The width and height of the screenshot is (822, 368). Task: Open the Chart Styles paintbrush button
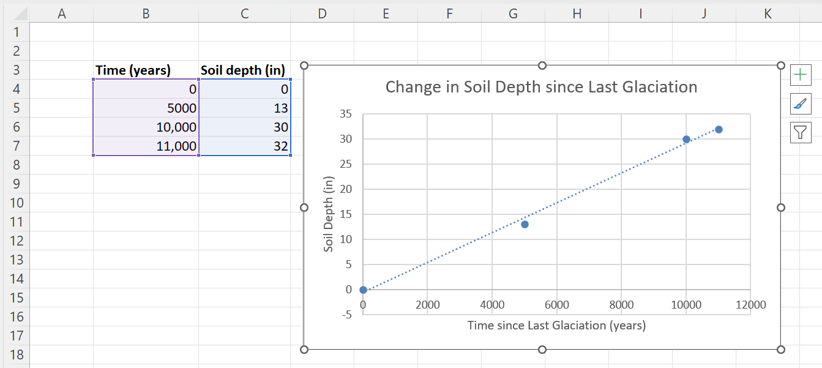(801, 103)
